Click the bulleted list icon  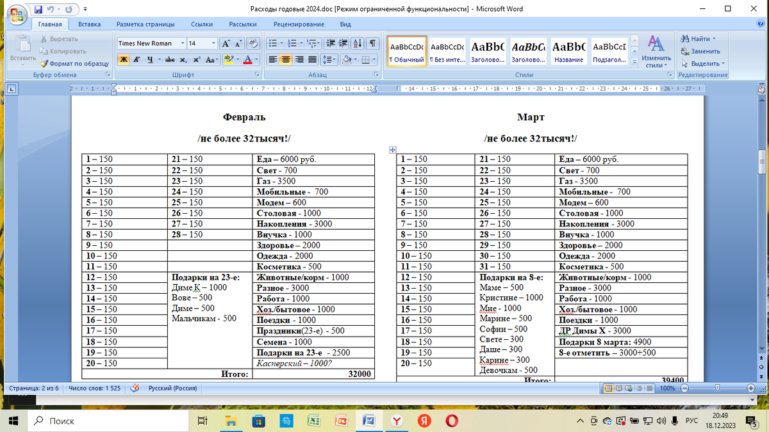click(x=274, y=44)
